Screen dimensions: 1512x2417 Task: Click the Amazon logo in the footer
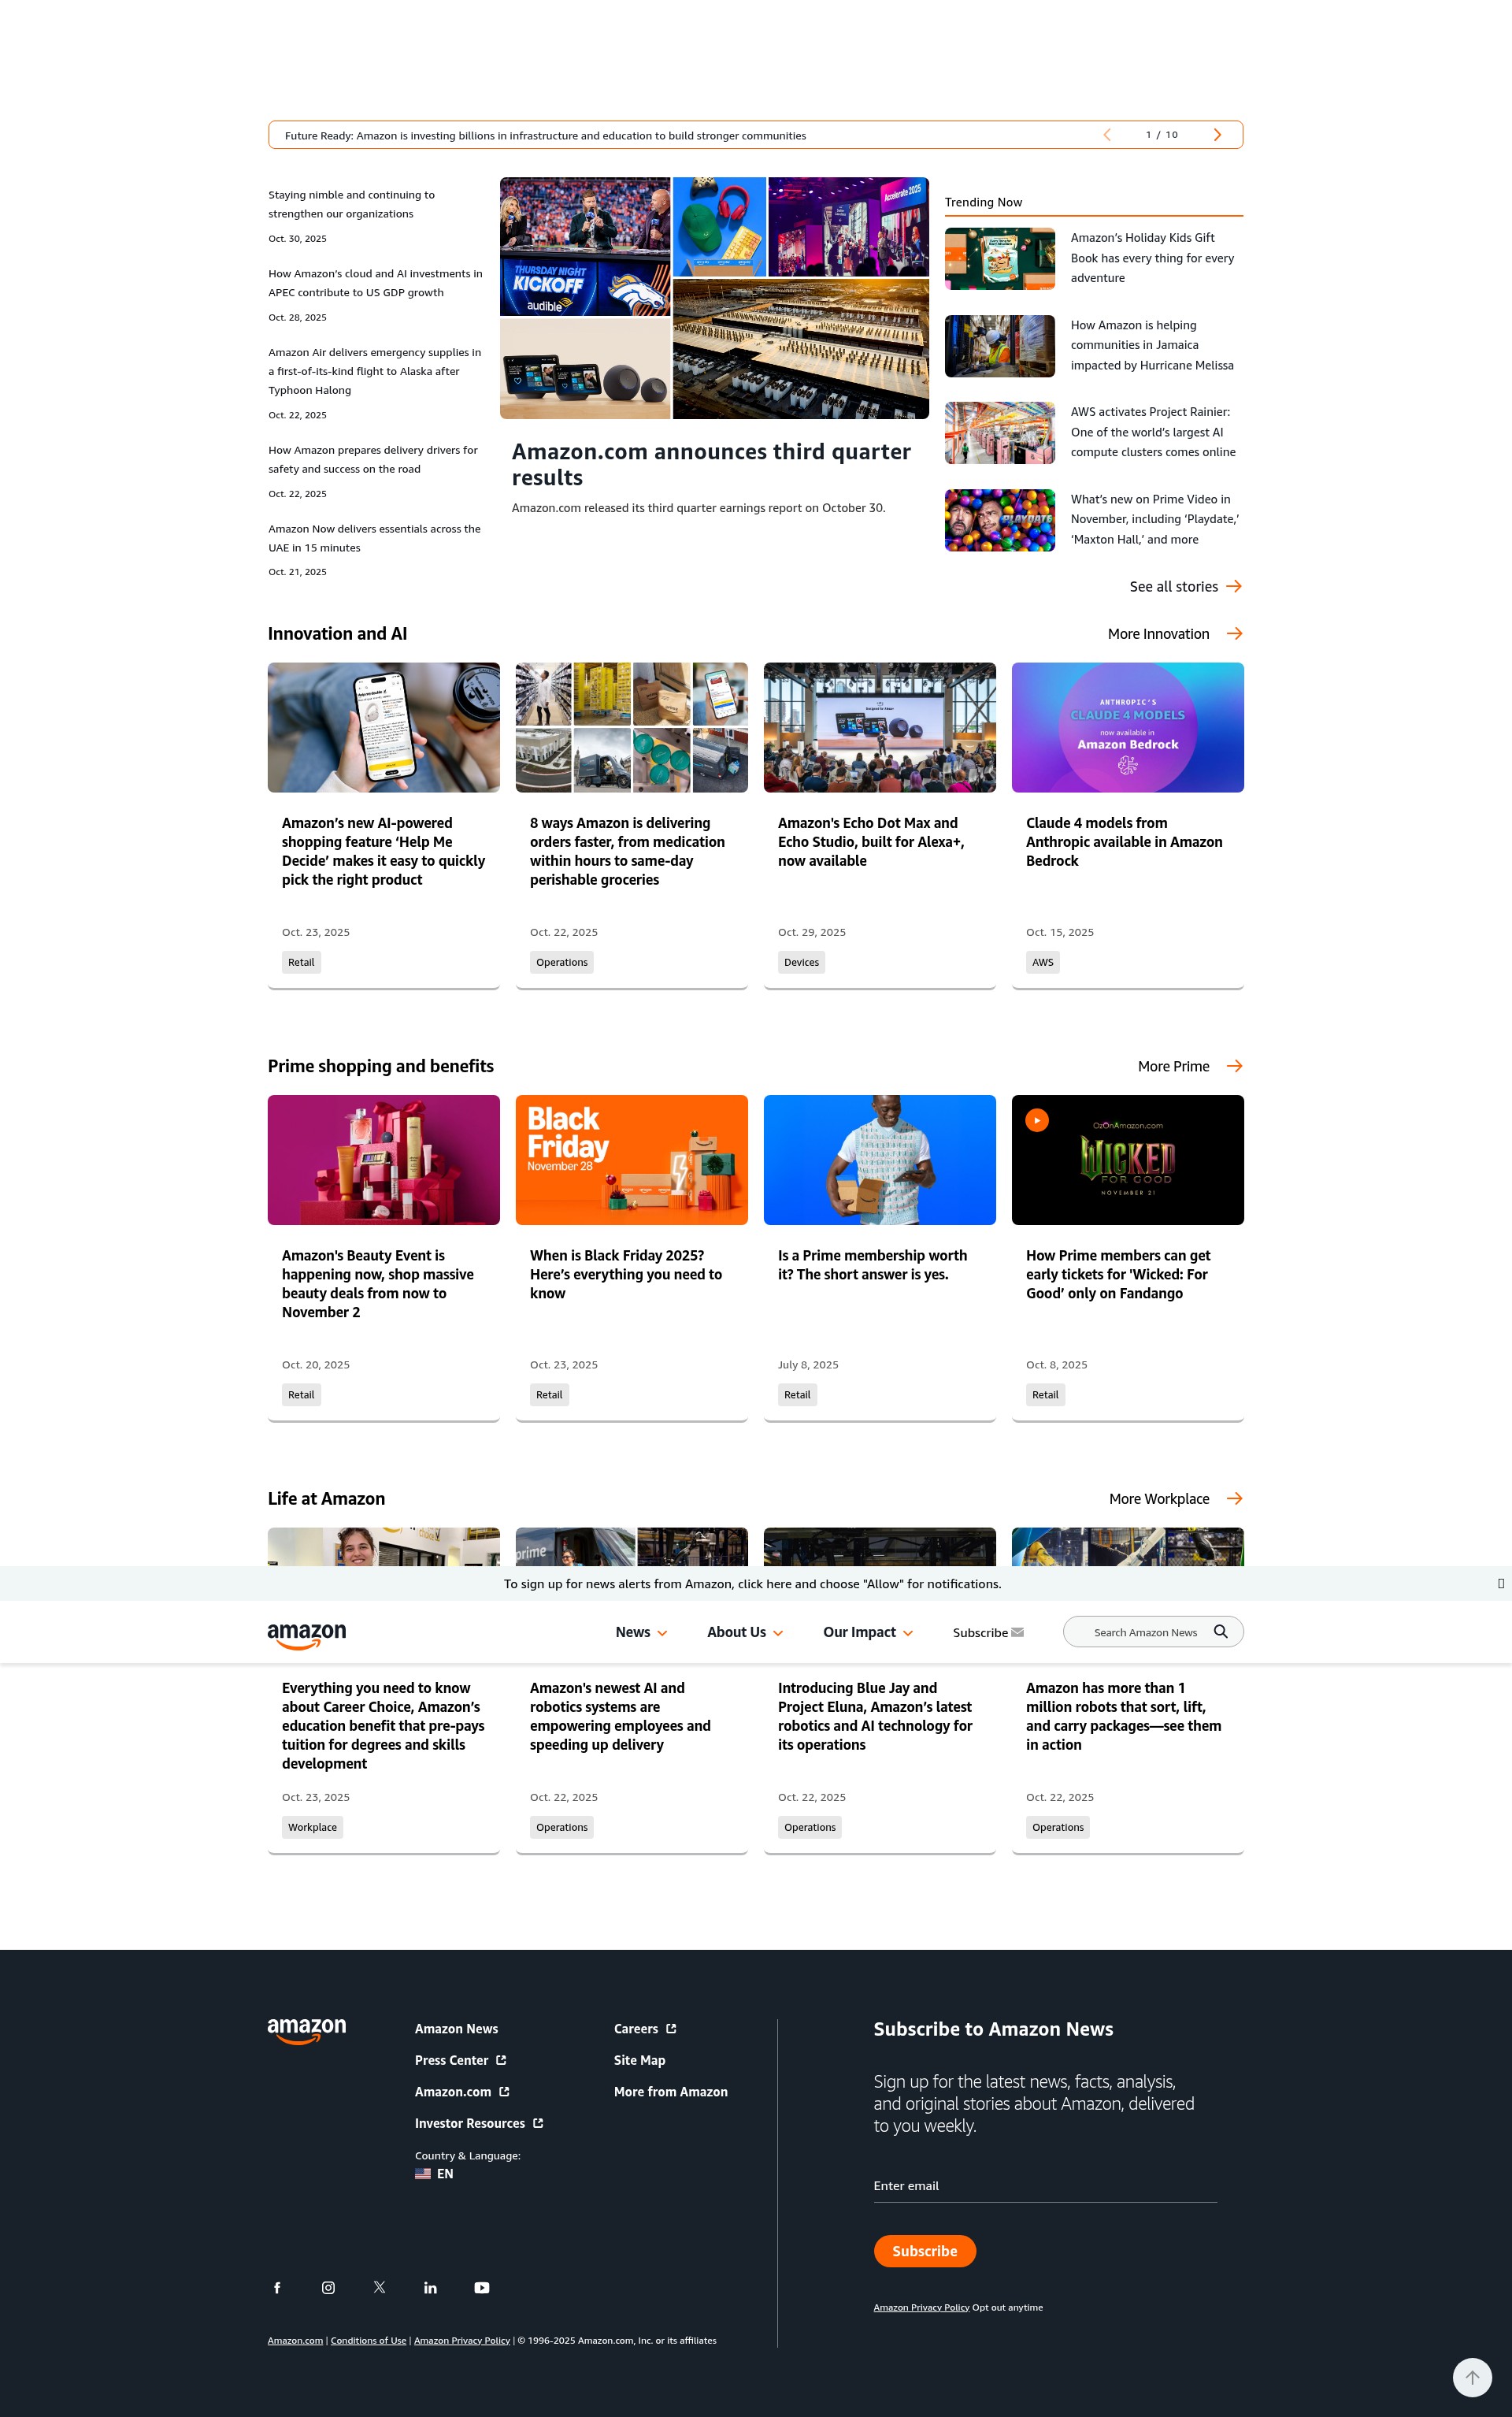pyautogui.click(x=307, y=2031)
